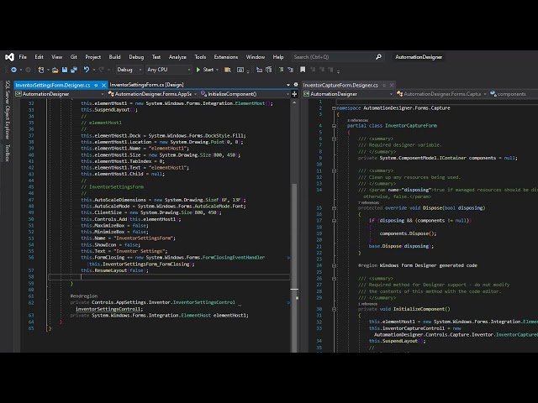This screenshot has height=403, width=538.
Task: Click the left editor vertical scrollbar thumb
Action: pyautogui.click(x=294, y=267)
